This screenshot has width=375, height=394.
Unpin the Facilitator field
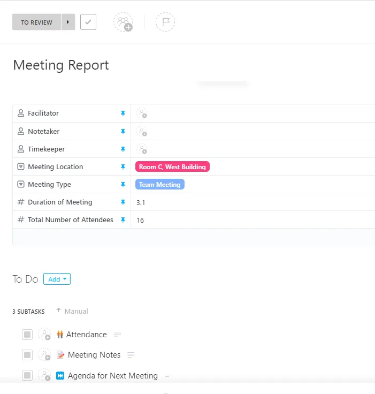tap(123, 113)
